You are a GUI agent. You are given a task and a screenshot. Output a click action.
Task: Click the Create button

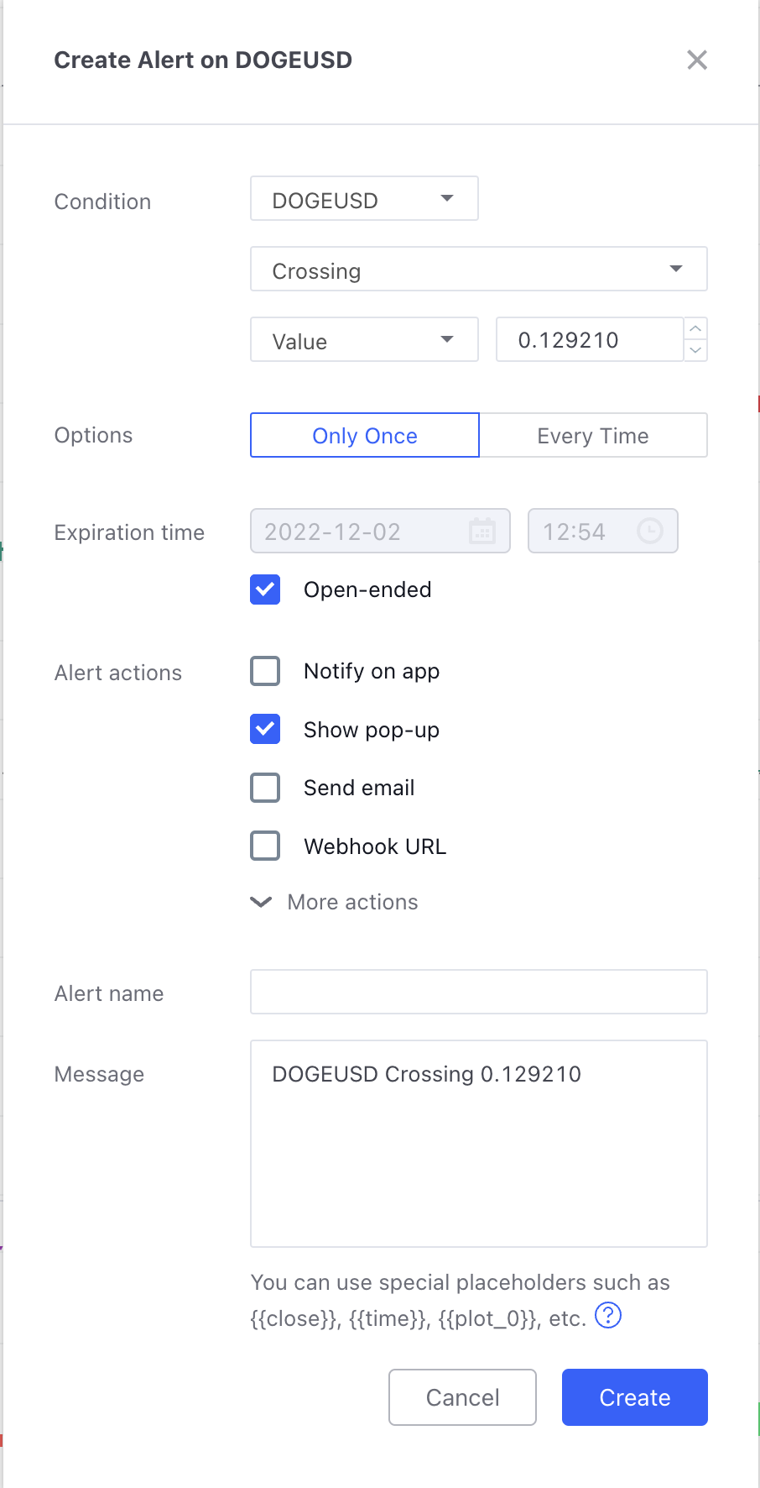point(635,1397)
